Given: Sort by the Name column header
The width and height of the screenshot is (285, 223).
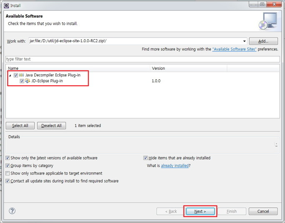Looking at the screenshot, I should click(78, 68).
